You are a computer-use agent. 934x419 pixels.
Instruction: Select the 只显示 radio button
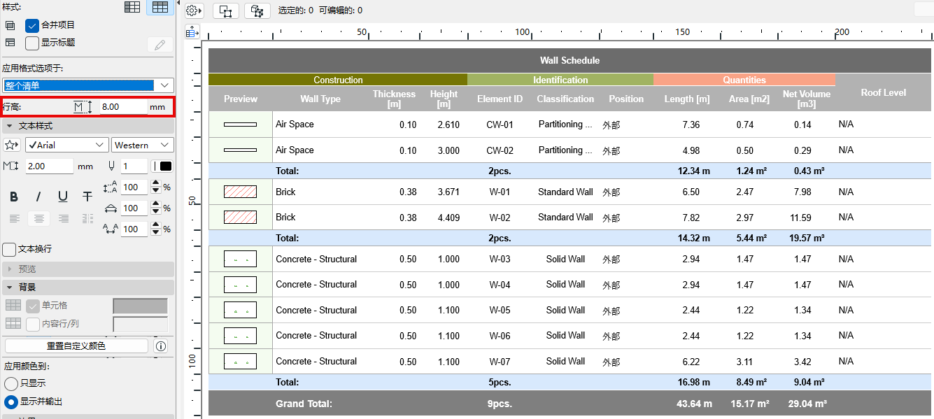(x=11, y=383)
